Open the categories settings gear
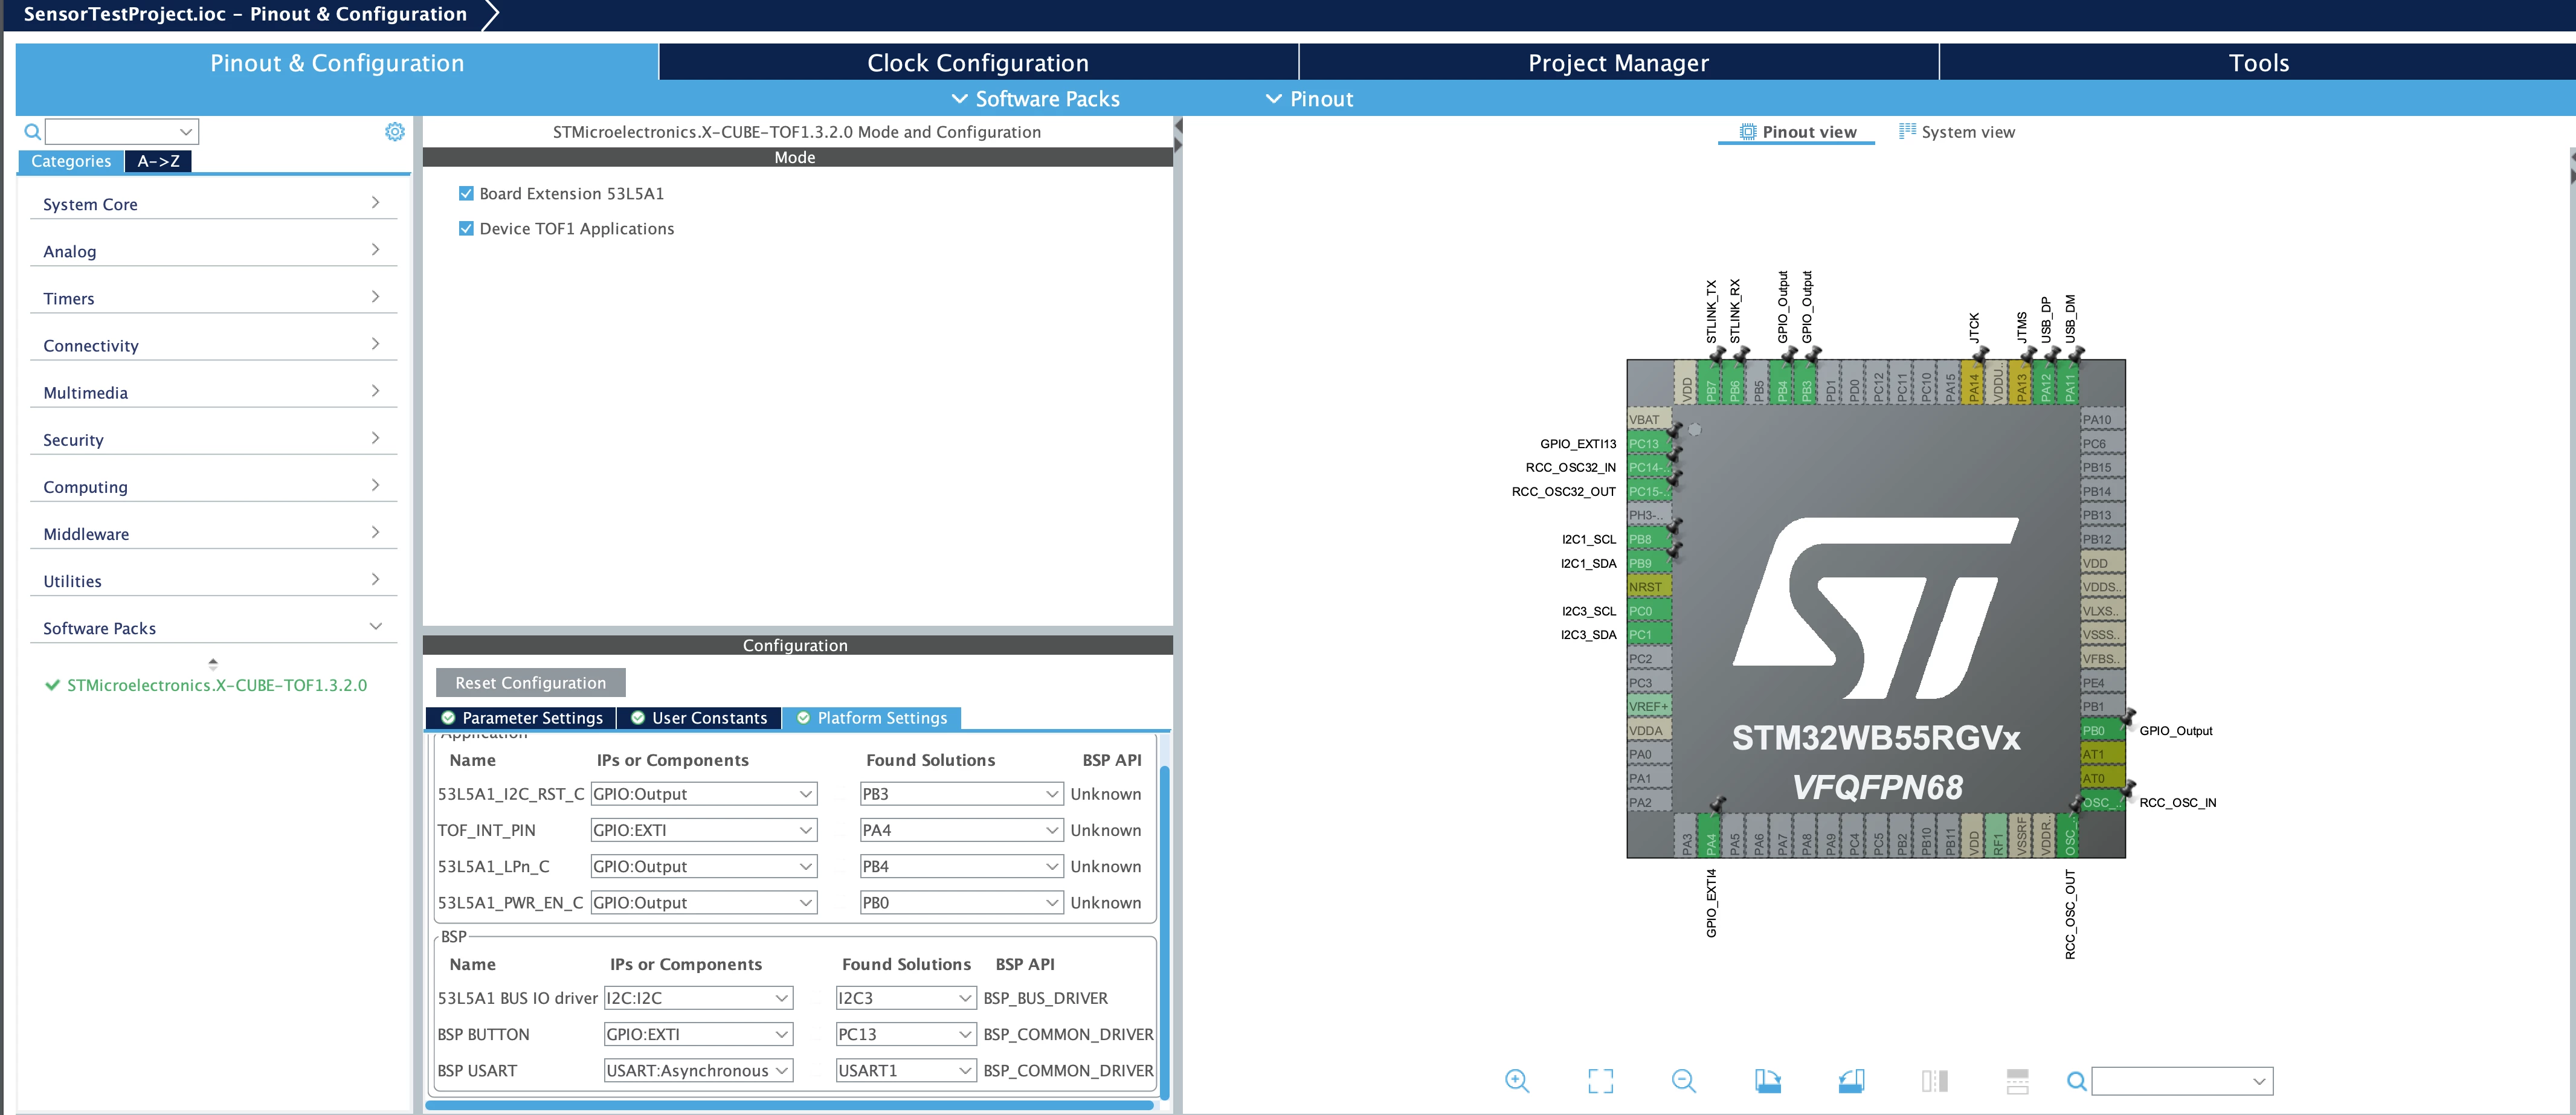The image size is (2576, 1115). point(395,131)
